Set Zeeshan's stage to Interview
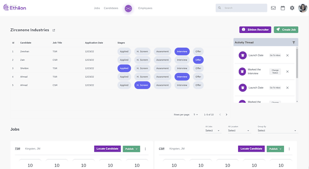 [182, 51]
